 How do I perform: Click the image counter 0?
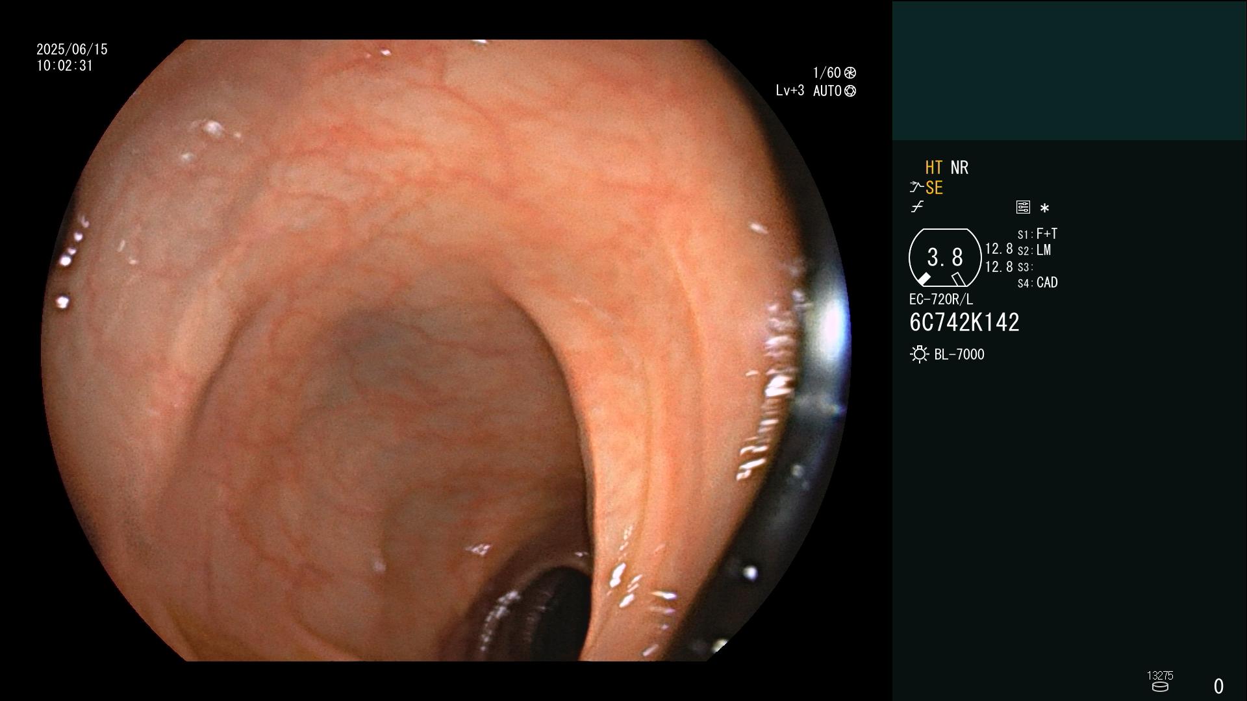1218,686
